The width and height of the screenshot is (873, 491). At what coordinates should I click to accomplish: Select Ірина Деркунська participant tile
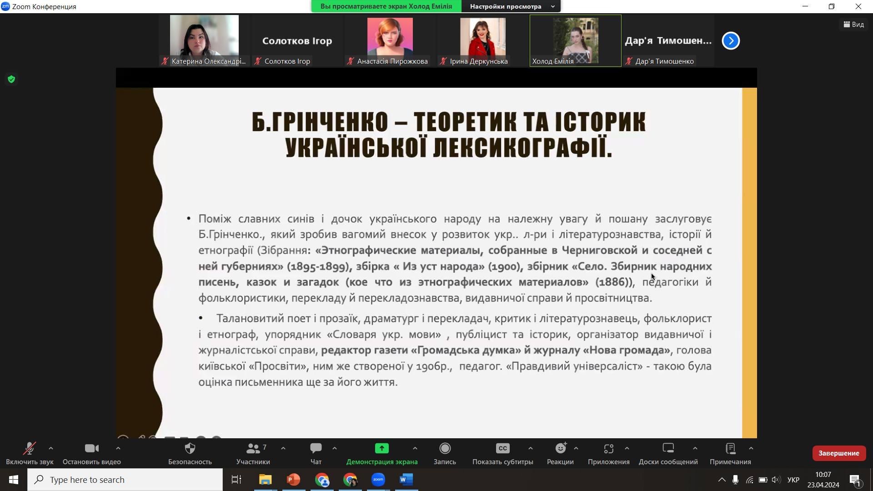click(482, 41)
